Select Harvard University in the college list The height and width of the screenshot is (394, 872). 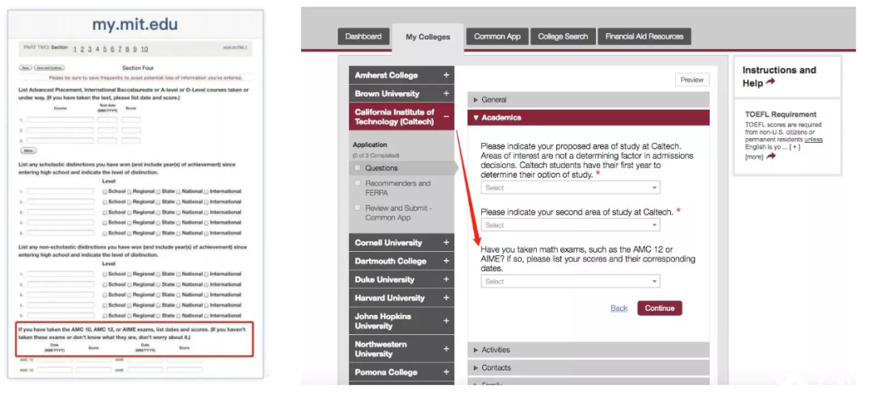click(389, 298)
